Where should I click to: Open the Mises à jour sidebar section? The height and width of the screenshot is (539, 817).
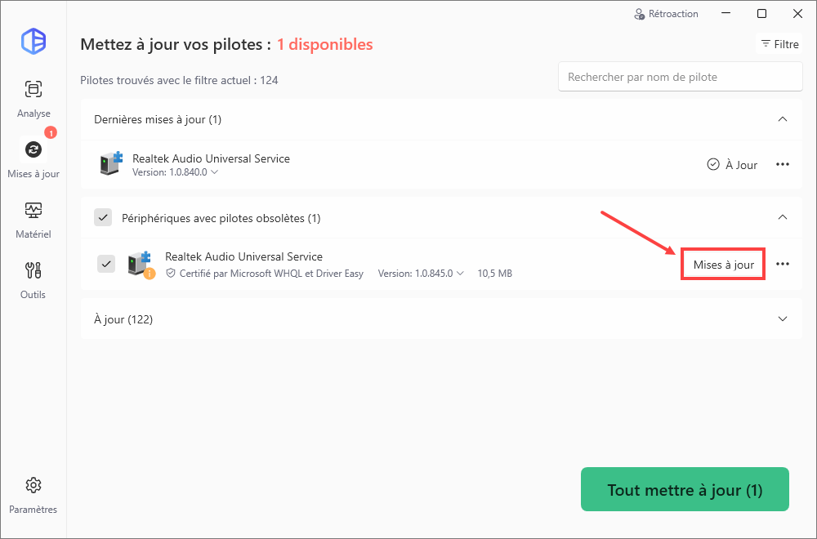33,158
